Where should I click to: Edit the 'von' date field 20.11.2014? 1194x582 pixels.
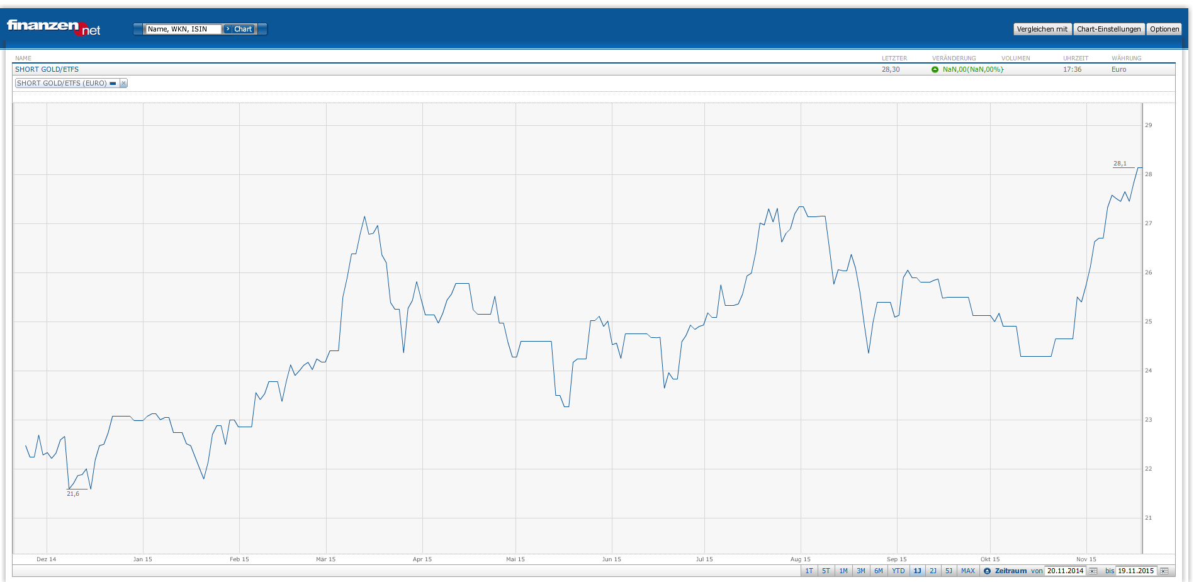(x=1066, y=571)
